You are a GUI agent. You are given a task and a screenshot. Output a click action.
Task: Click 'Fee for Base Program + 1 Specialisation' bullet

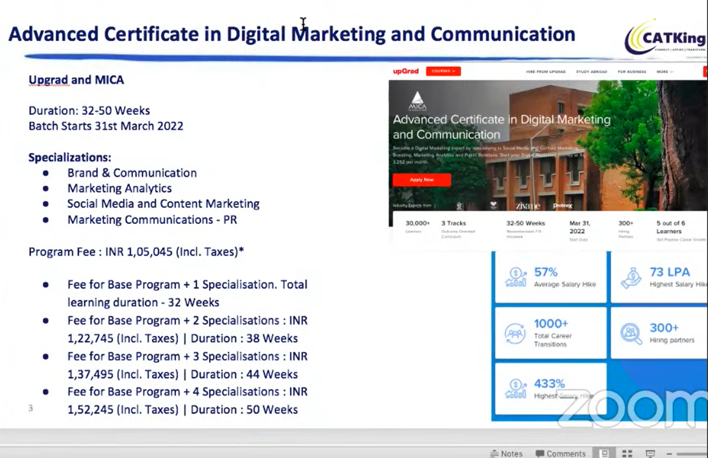click(x=188, y=293)
